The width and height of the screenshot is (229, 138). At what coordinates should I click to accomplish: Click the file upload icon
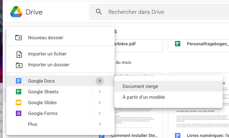pos(19,54)
